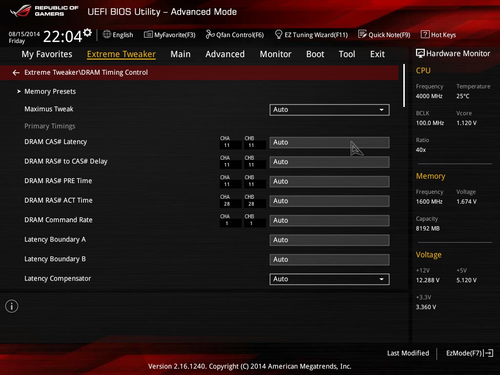The width and height of the screenshot is (500, 375).
Task: Click the info circle icon
Action: pyautogui.click(x=12, y=307)
